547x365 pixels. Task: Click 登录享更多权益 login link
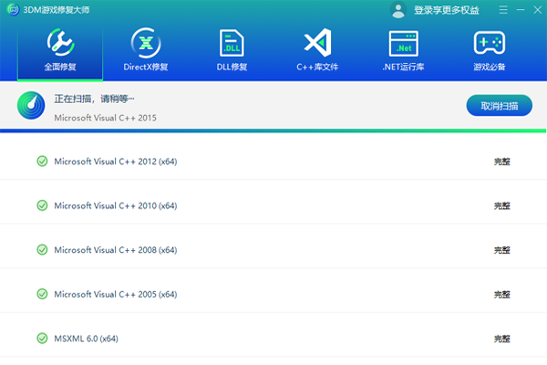point(446,10)
